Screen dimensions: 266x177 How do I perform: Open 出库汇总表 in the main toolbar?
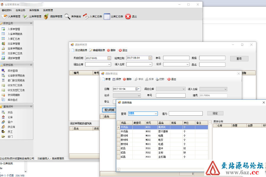(113, 17)
